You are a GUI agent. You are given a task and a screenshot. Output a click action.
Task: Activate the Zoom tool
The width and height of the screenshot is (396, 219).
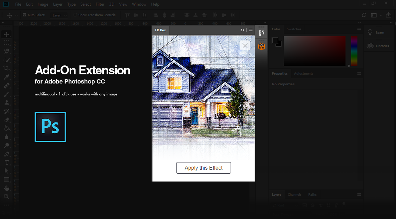click(x=6, y=196)
